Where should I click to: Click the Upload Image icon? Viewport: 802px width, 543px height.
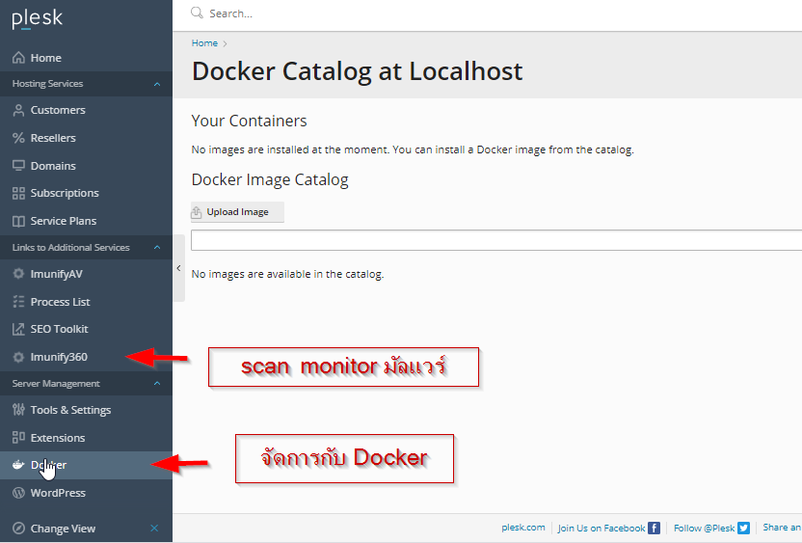tap(197, 212)
